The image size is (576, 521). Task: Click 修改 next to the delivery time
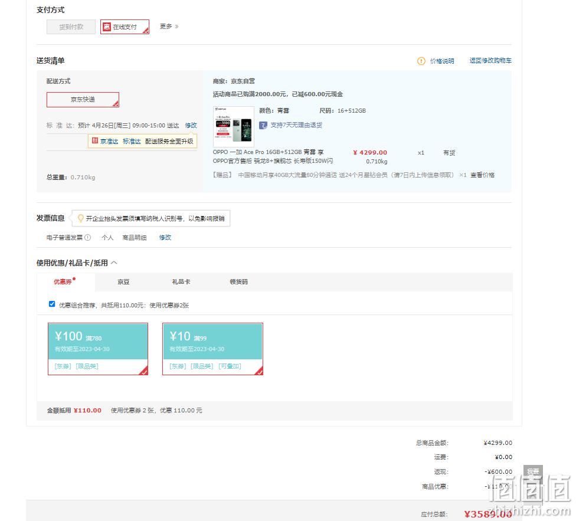coord(191,125)
